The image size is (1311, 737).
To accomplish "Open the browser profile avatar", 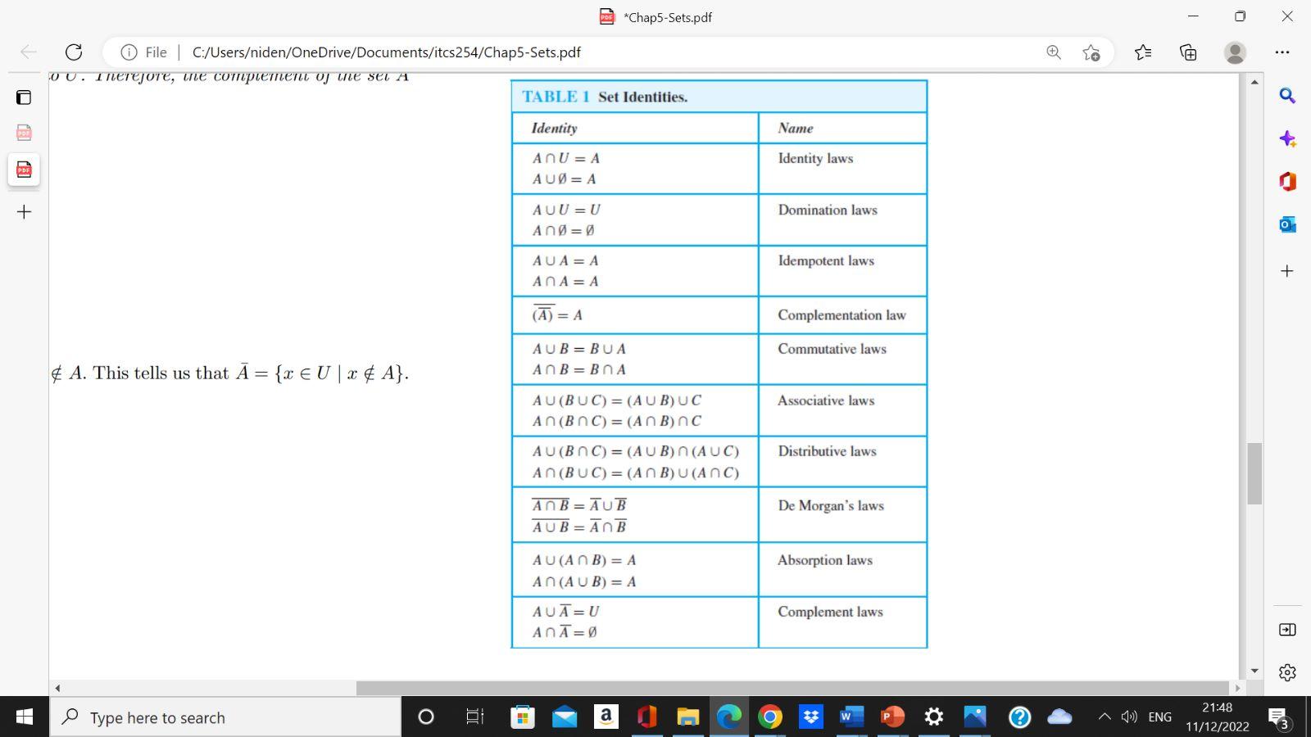I will [x=1236, y=52].
